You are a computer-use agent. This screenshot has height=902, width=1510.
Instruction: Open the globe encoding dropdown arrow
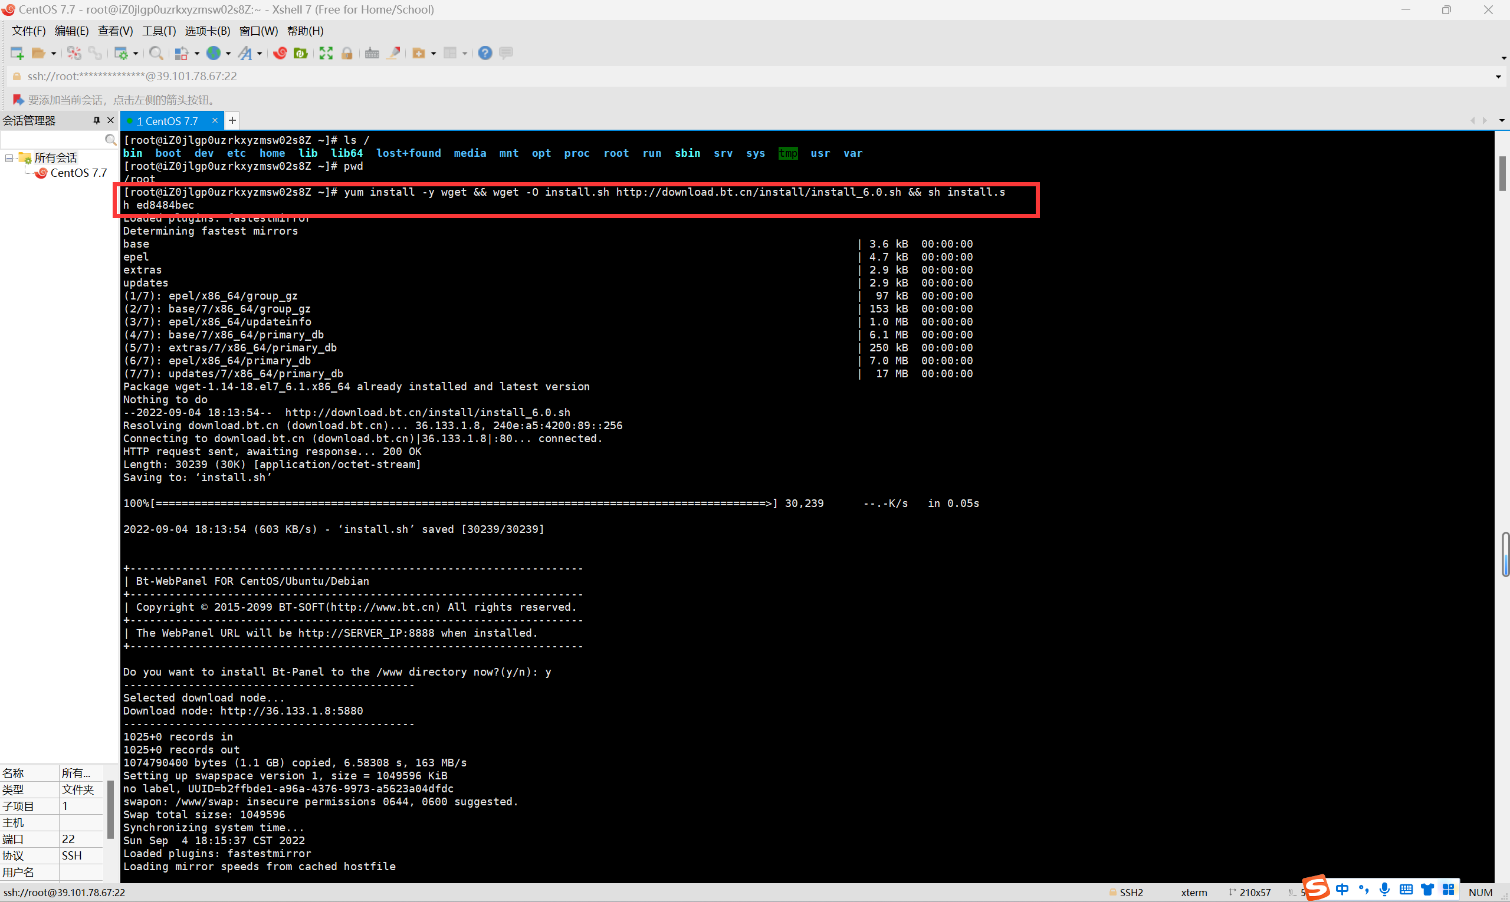(x=228, y=54)
